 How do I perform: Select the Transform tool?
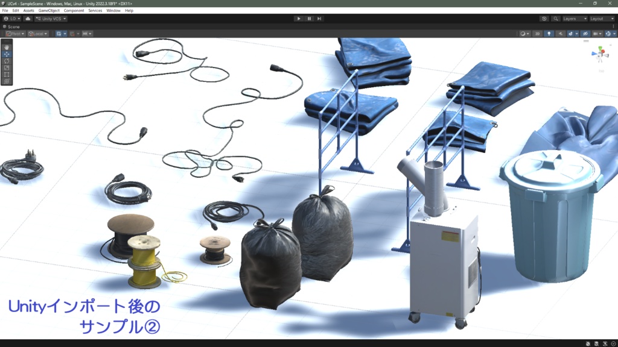pos(7,81)
